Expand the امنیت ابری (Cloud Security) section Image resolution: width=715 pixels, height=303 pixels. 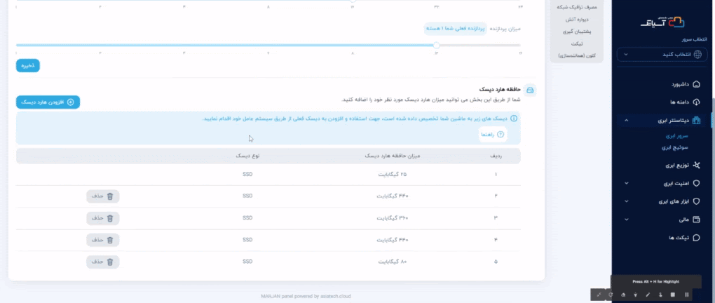tap(626, 184)
